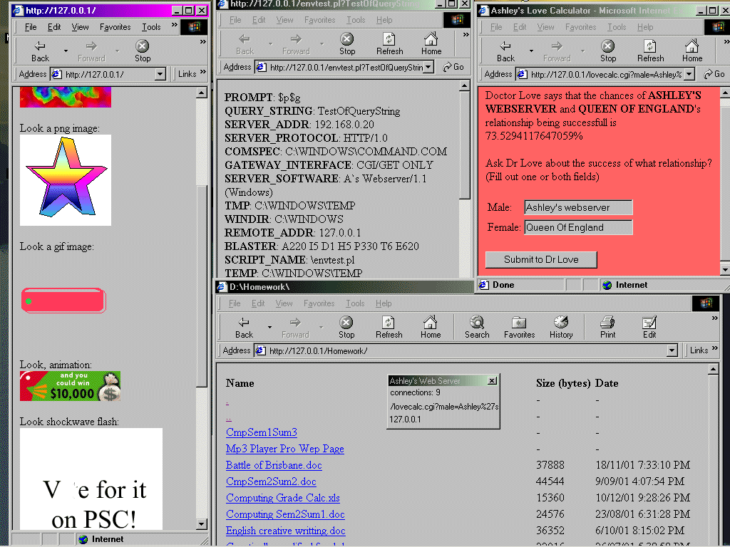Open Back history arrow in D:\Homework\ window

(x=269, y=327)
